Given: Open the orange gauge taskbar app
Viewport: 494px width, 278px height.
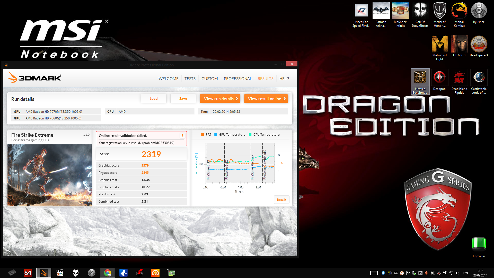Looking at the screenshot, I should (155, 273).
